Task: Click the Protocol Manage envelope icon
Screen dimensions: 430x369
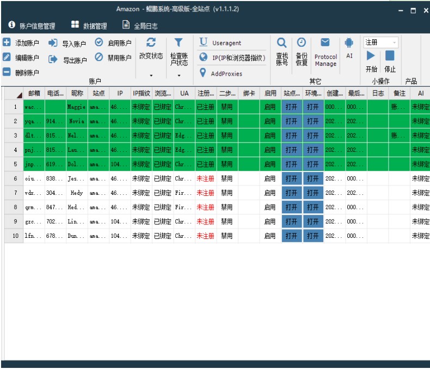Action: (325, 42)
